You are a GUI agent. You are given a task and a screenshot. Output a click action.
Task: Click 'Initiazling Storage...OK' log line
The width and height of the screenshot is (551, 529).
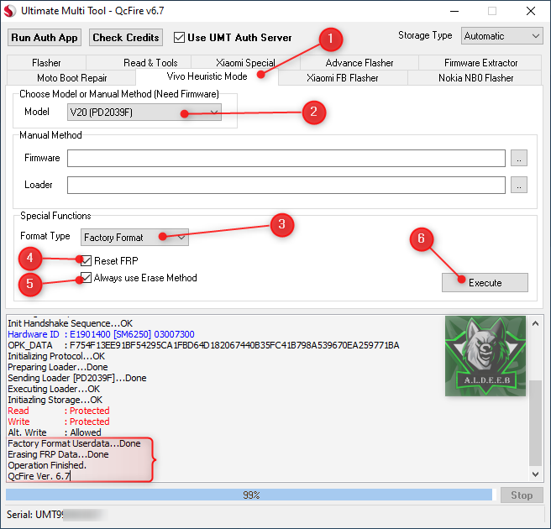(x=55, y=400)
